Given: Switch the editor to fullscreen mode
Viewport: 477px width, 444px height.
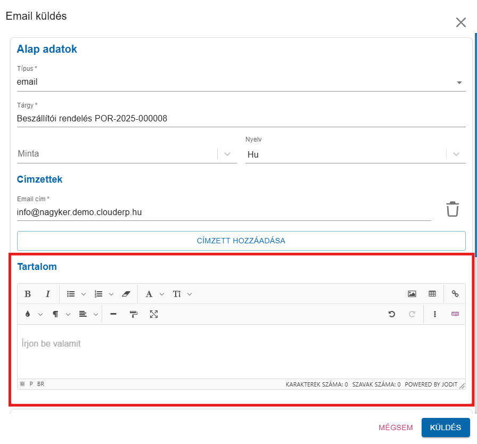Looking at the screenshot, I should 154,314.
